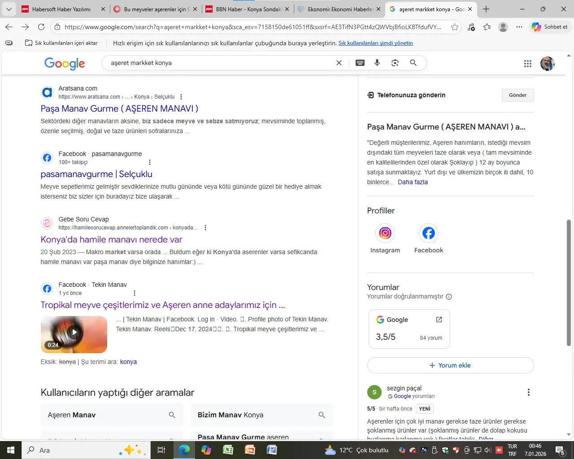
Task: Click the Sohbet et Copilot button
Action: [550, 27]
